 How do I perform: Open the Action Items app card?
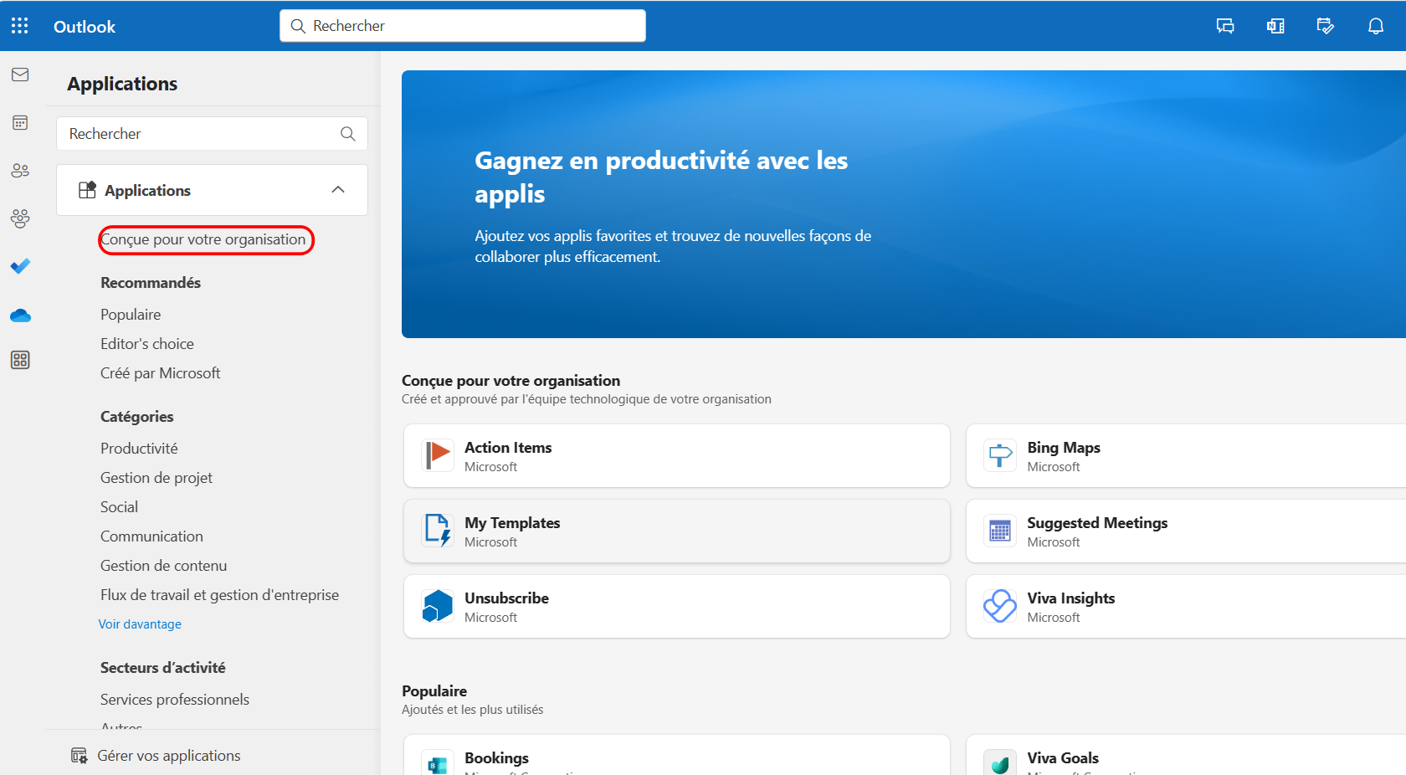(677, 455)
